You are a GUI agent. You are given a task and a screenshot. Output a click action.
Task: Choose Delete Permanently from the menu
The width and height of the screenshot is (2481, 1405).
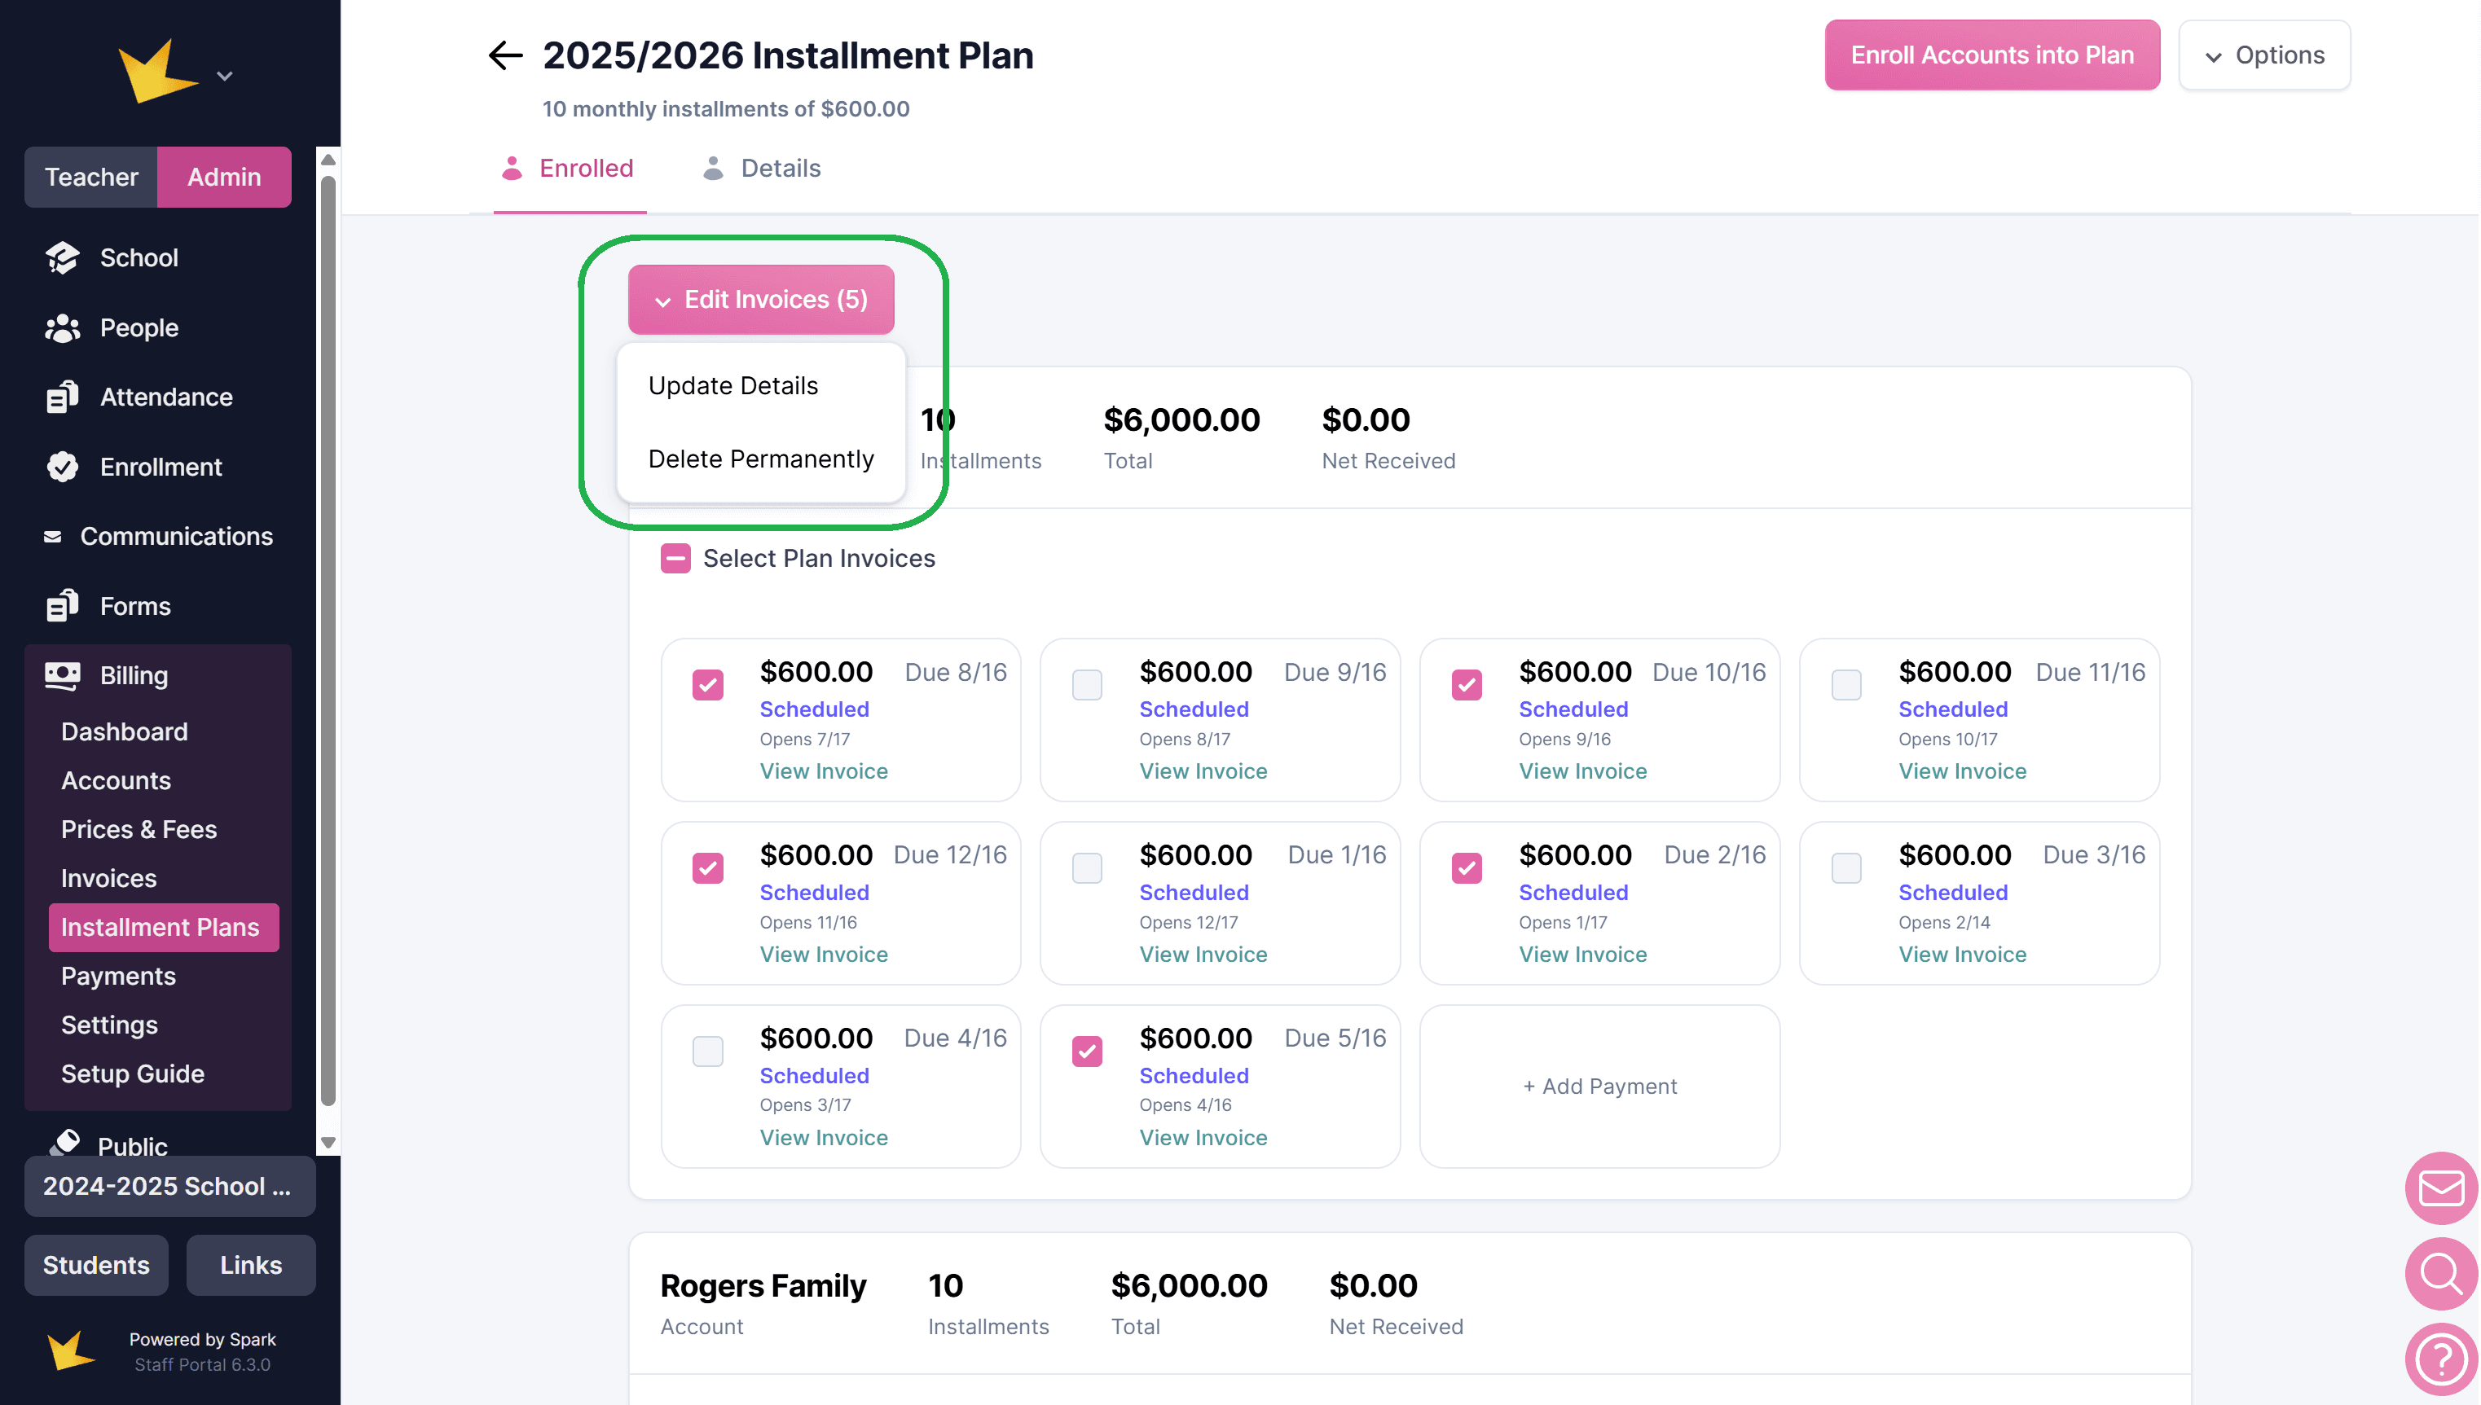pyautogui.click(x=760, y=459)
